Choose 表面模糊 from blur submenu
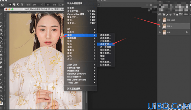 [x=106, y=35]
